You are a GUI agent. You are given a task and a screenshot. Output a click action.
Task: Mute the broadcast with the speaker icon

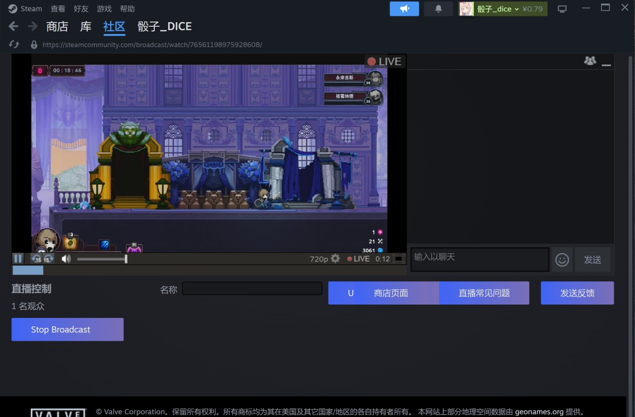[66, 259]
